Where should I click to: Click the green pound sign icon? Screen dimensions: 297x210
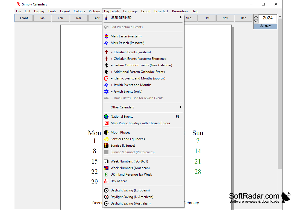[x=106, y=174]
